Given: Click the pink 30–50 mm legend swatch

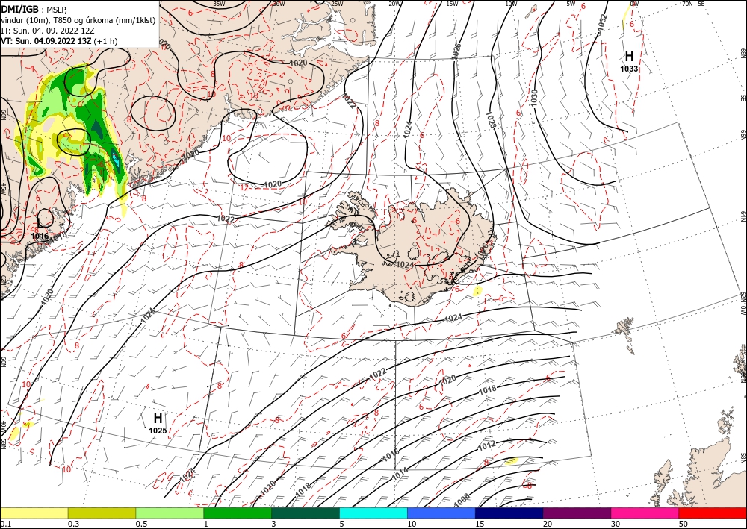Looking at the screenshot, I should 645,513.
